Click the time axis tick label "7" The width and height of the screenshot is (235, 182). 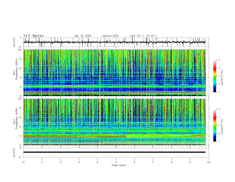click(153, 162)
